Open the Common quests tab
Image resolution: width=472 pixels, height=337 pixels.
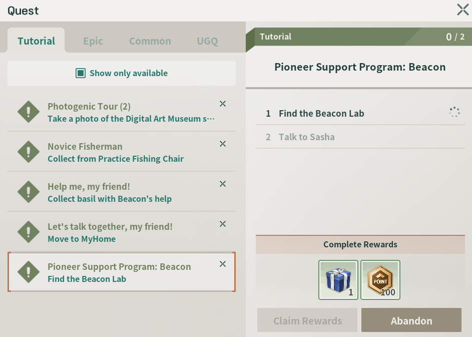[x=150, y=41]
